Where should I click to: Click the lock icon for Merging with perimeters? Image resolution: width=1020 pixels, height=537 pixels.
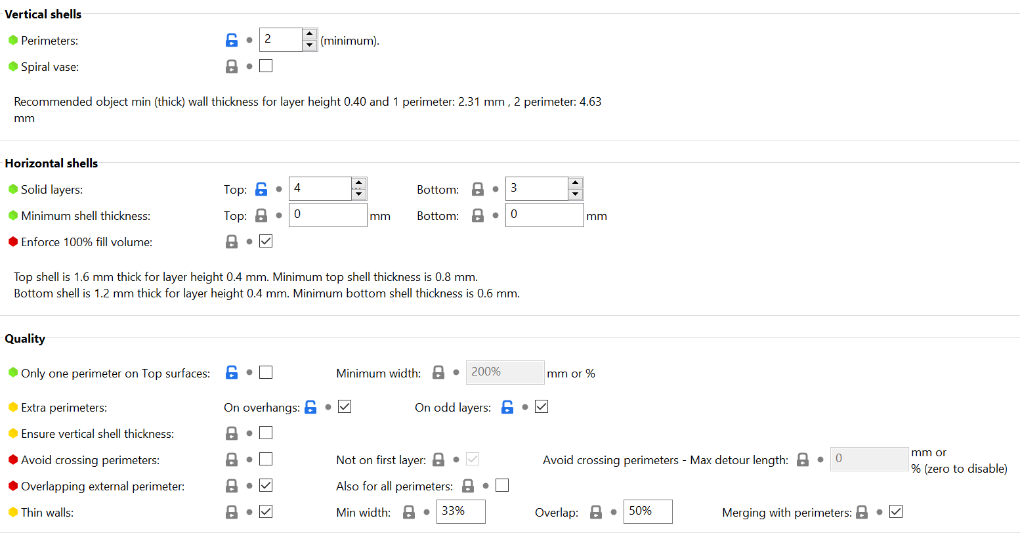[x=862, y=512]
